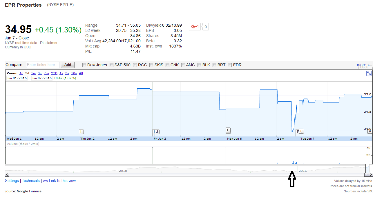Image resolution: width=375 pixels, height=197 pixels.
Task: Set chart zoom to 1m
Action: click(33, 73)
